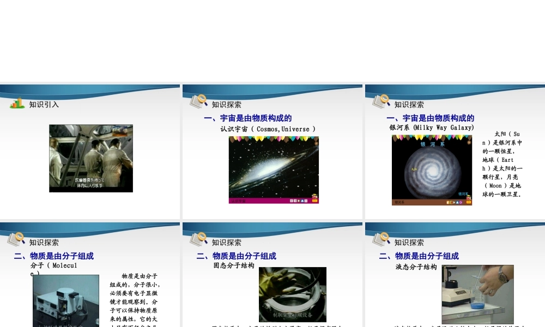The image size is (545, 327).
Task: Click the paragraph beginning 太阳 (Sun)
Action: coord(502,164)
